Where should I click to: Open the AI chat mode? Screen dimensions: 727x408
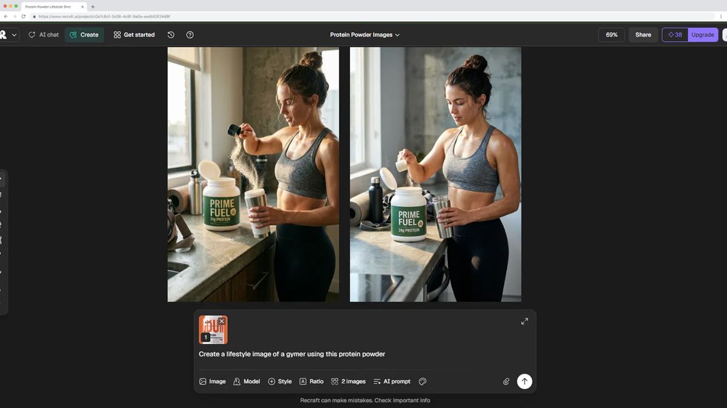[44, 35]
